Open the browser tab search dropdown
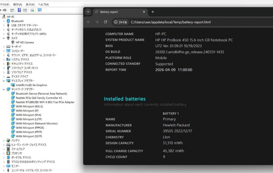Screen dimensions: 273x173 click(88, 12)
